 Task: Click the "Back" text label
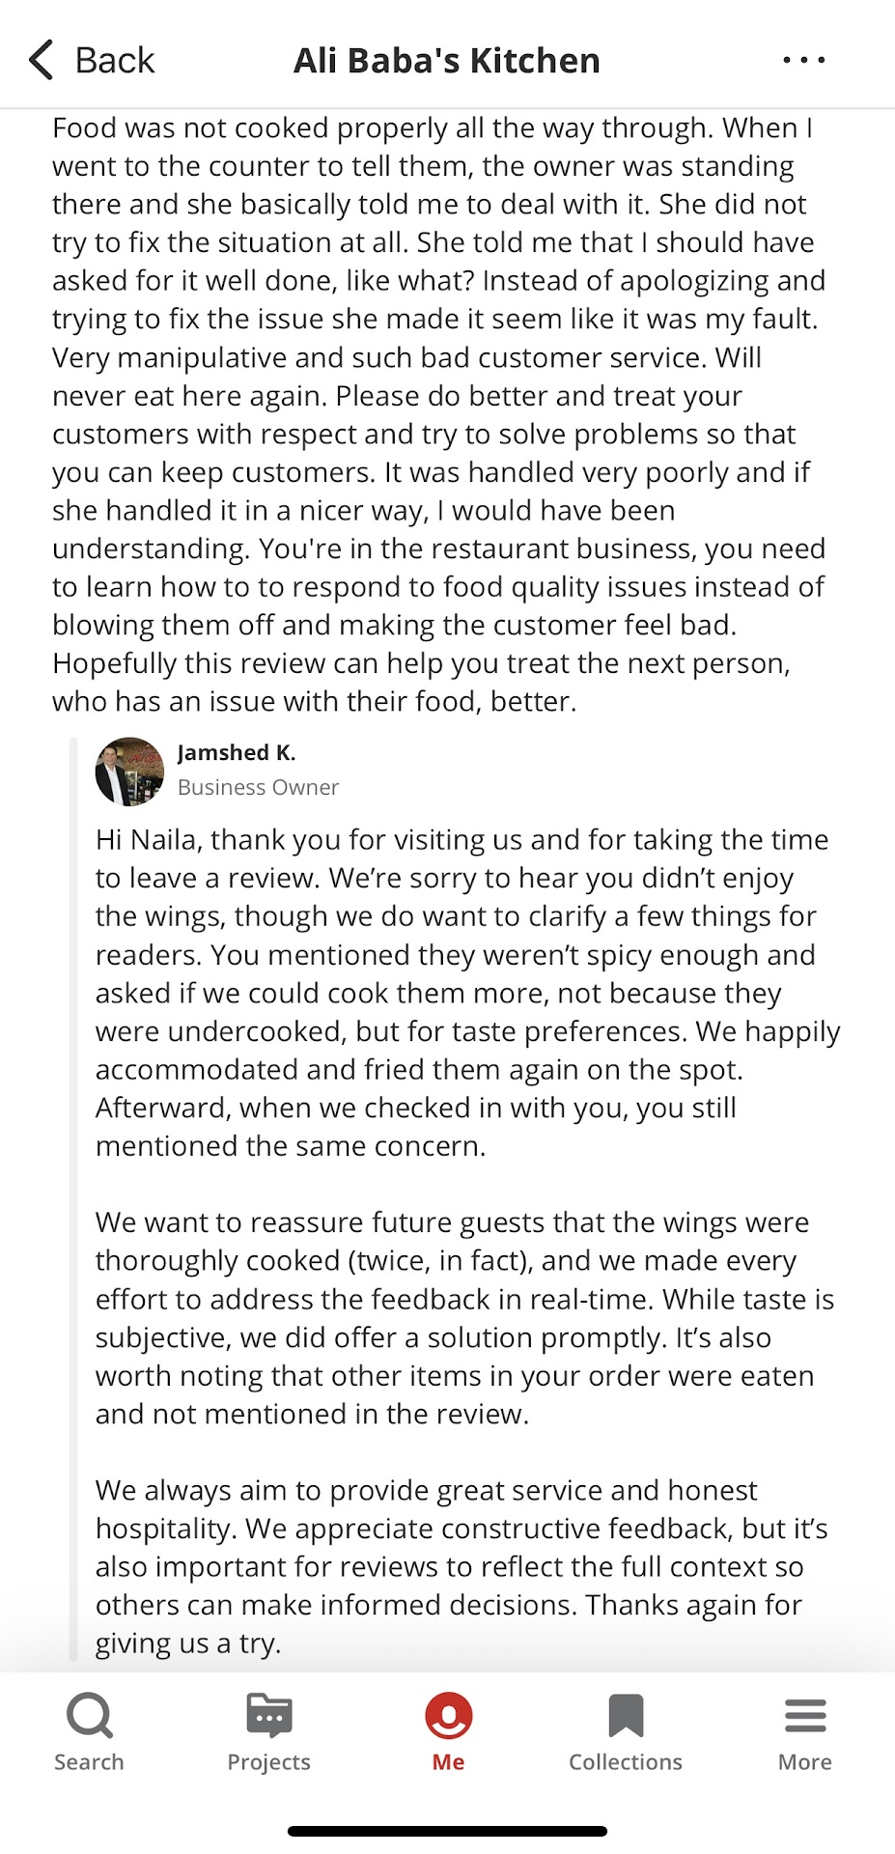[115, 61]
